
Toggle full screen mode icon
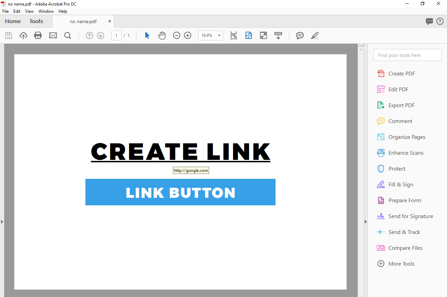pos(263,35)
